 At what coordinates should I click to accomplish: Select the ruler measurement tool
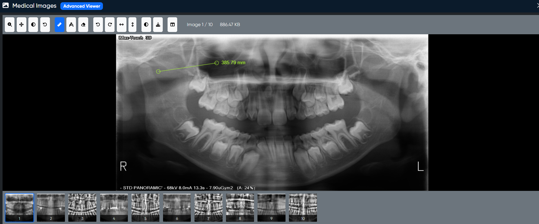tap(60, 25)
